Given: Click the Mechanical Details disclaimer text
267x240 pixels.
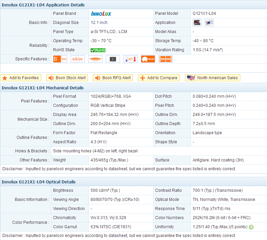Looking at the screenshot, I should coord(119,169).
